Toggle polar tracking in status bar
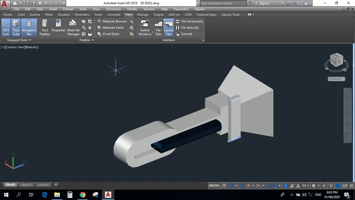The width and height of the screenshot is (355, 200). (x=248, y=186)
